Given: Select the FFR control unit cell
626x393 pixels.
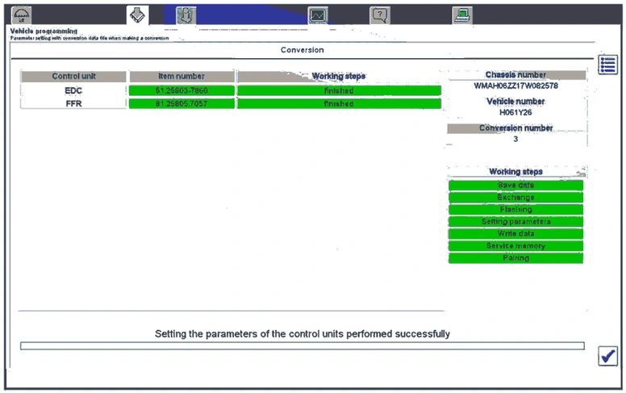Looking at the screenshot, I should point(73,103).
